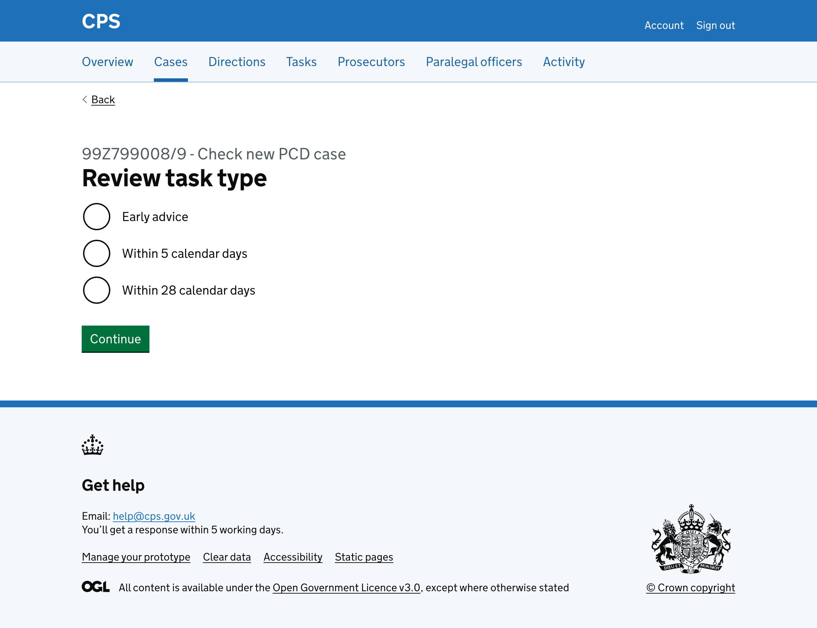817x628 pixels.
Task: Switch to the Prosecutors tab
Action: pyautogui.click(x=371, y=62)
